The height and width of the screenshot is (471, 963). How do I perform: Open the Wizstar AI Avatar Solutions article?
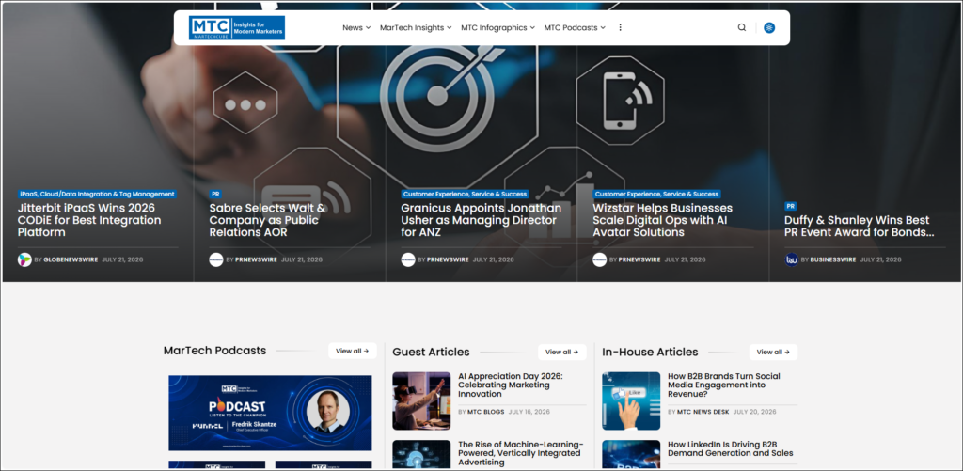(663, 220)
